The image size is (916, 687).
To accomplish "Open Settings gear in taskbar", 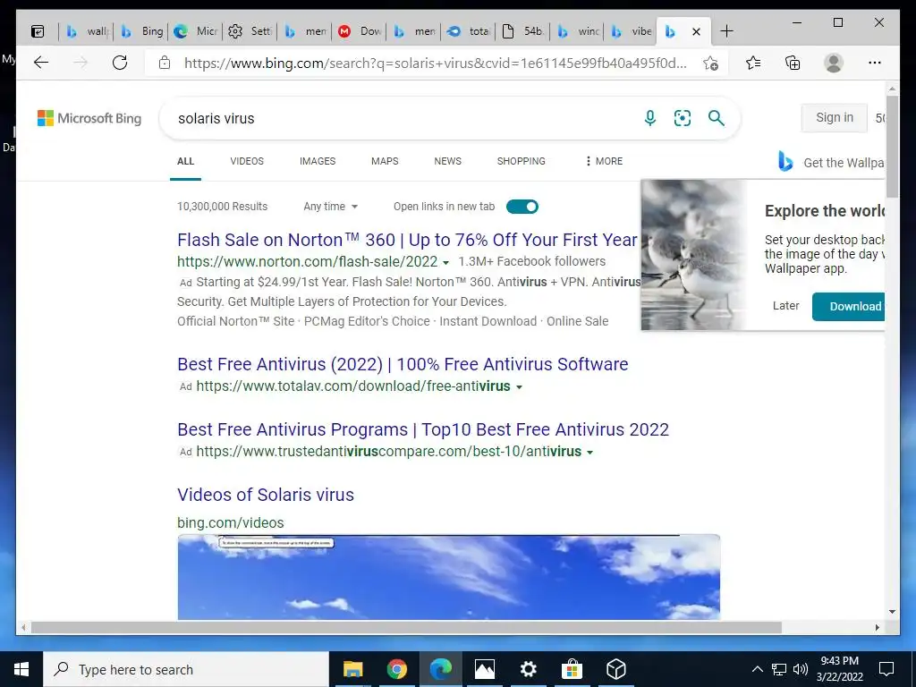I will [x=528, y=669].
